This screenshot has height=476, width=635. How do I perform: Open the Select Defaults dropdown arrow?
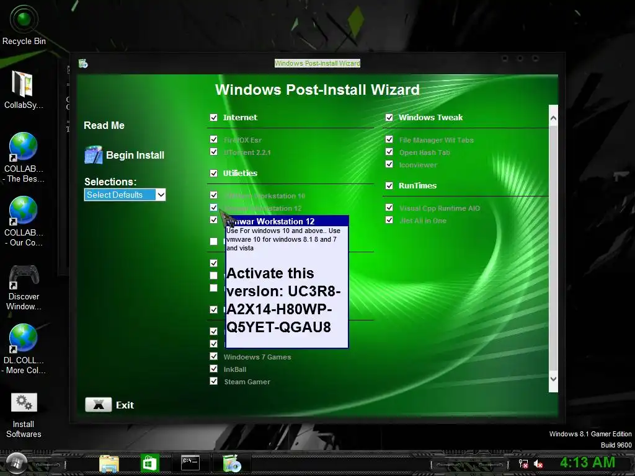(x=161, y=195)
